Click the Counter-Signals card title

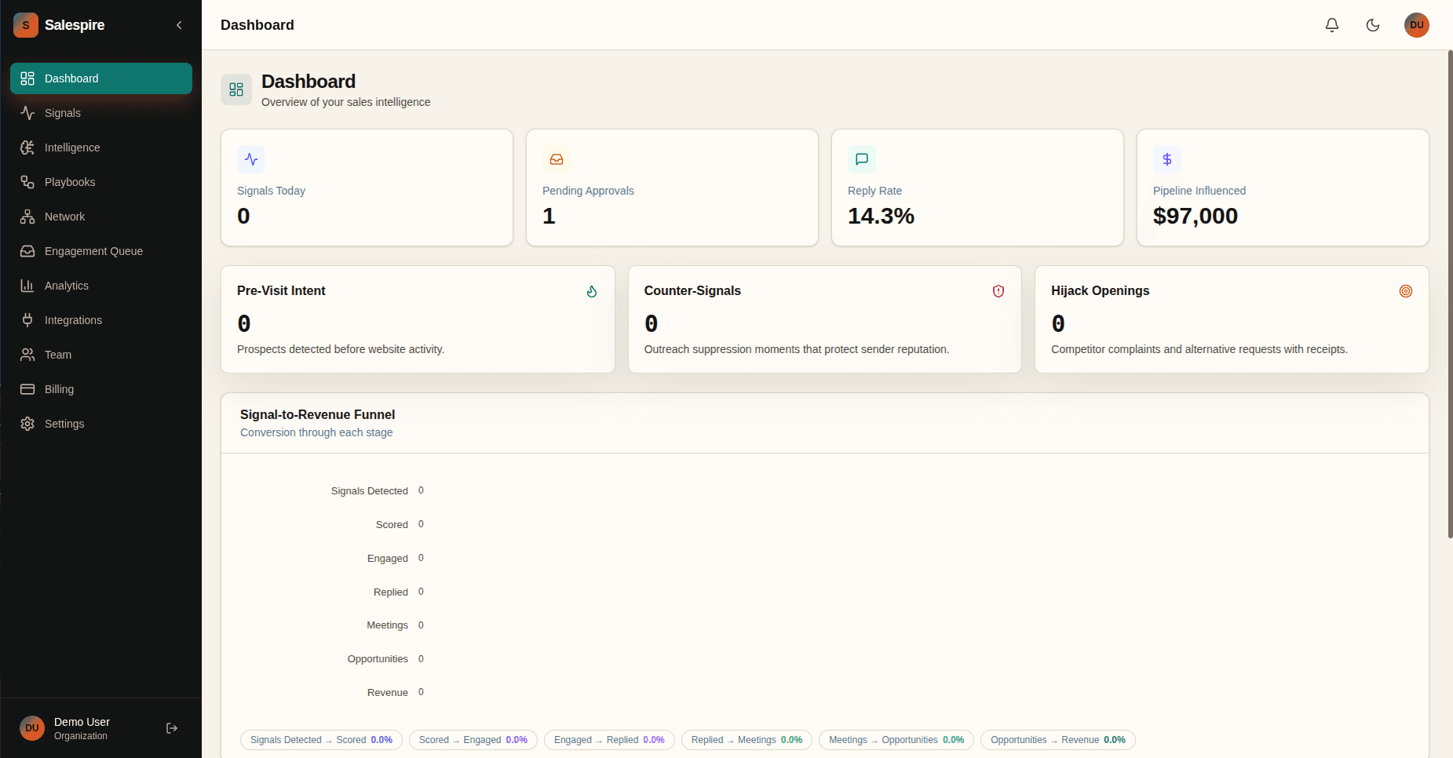(x=692, y=290)
